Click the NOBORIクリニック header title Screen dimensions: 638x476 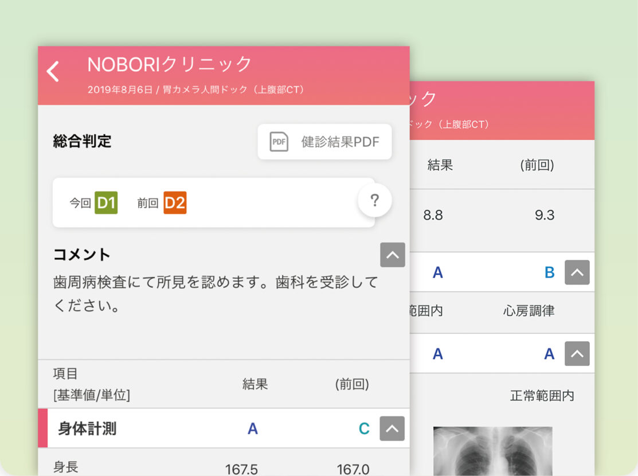(169, 64)
